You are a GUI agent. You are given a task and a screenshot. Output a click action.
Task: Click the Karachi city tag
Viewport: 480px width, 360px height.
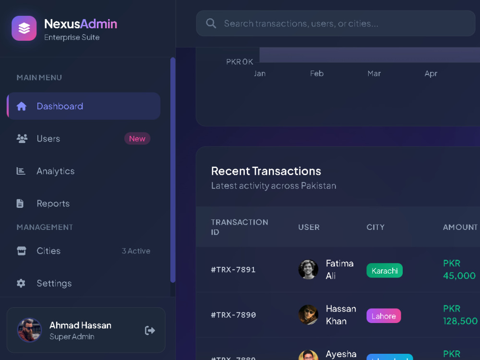(x=384, y=271)
